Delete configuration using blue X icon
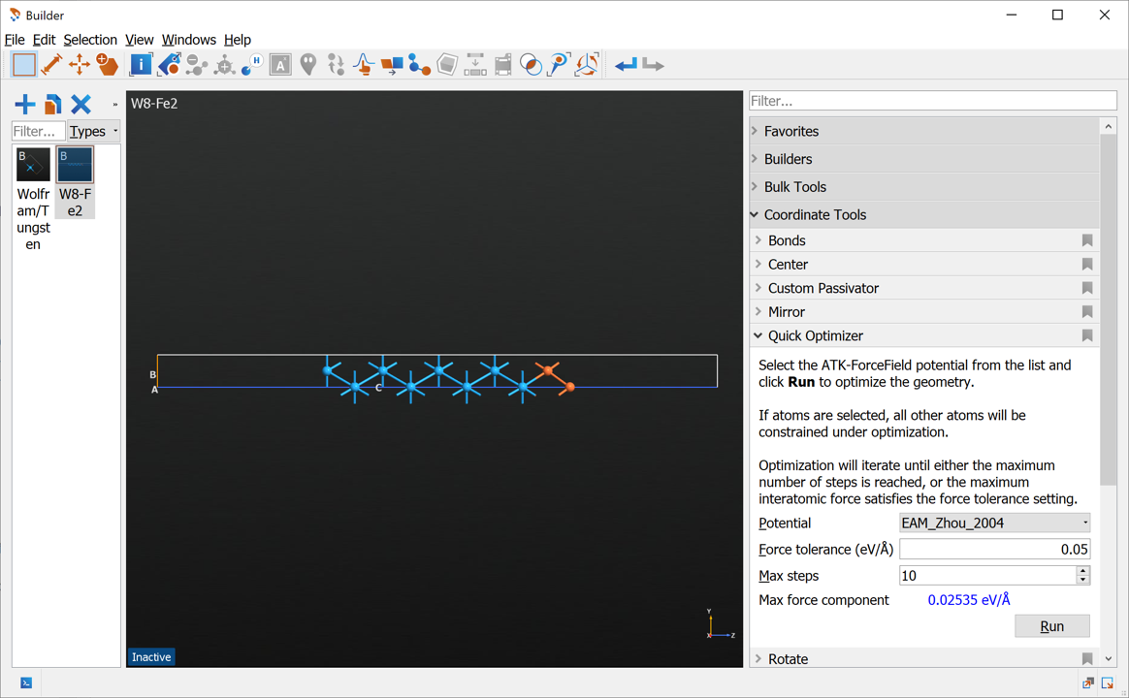Screen dimensions: 1129x698 pyautogui.click(x=81, y=104)
